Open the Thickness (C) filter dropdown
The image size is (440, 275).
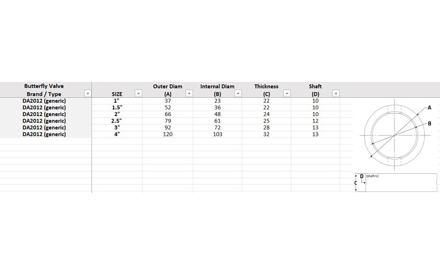(287, 94)
